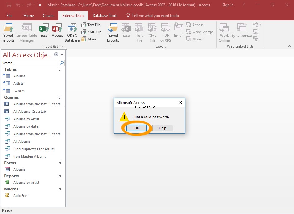The width and height of the screenshot is (294, 214).
Task: Click the Redo arrow in title bar
Action: coord(29,5)
